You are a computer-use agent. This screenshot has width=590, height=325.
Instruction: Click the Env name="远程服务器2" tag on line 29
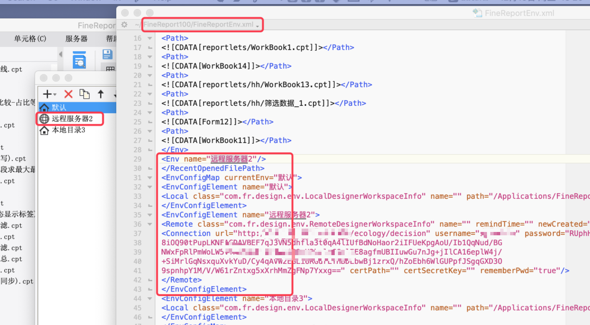[214, 159]
